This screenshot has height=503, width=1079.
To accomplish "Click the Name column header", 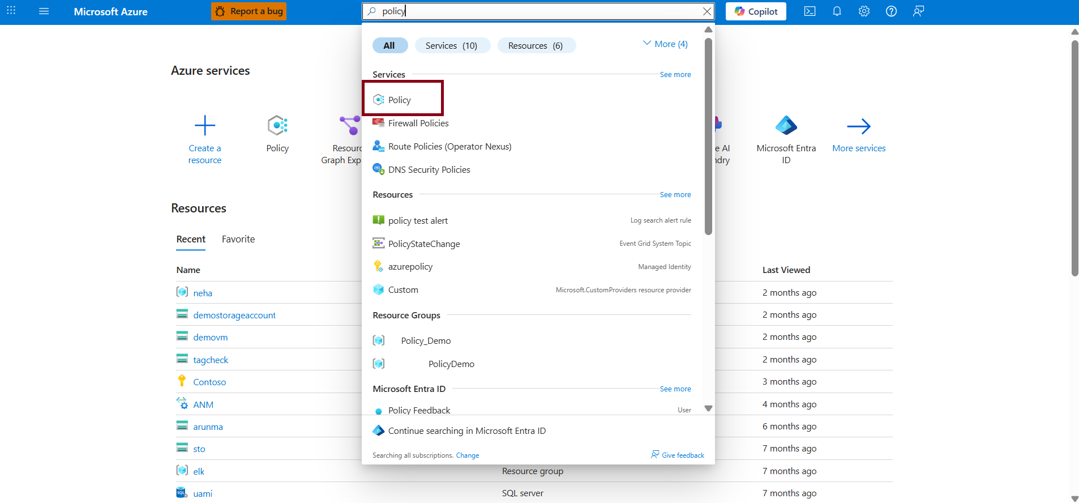I will point(189,270).
